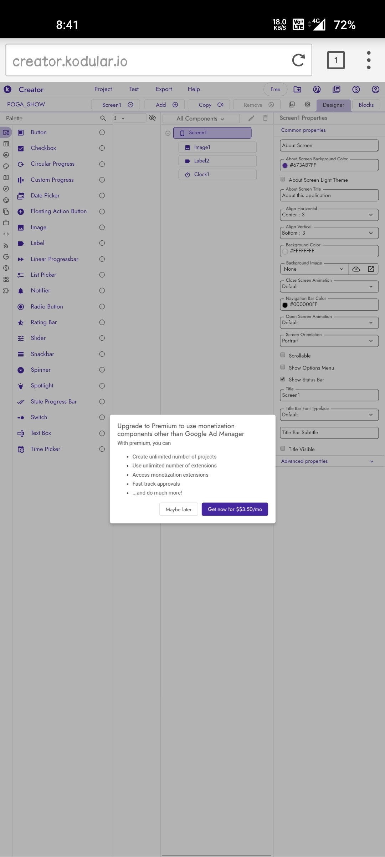
Task: Click the delete trash icon in components panel
Action: [265, 118]
